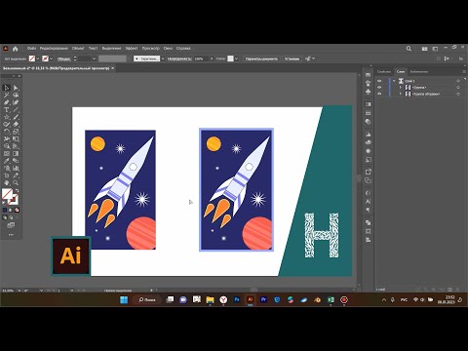The image size is (468, 351).
Task: Open the Align panel icon
Action: click(368, 240)
